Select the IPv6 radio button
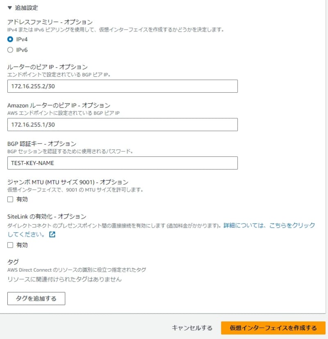This screenshot has height=339, width=328. click(10, 50)
